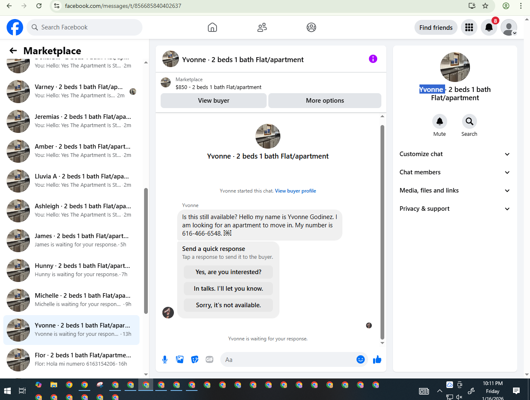Open the apps grid menu icon
This screenshot has width=530, height=400.
pos(469,27)
